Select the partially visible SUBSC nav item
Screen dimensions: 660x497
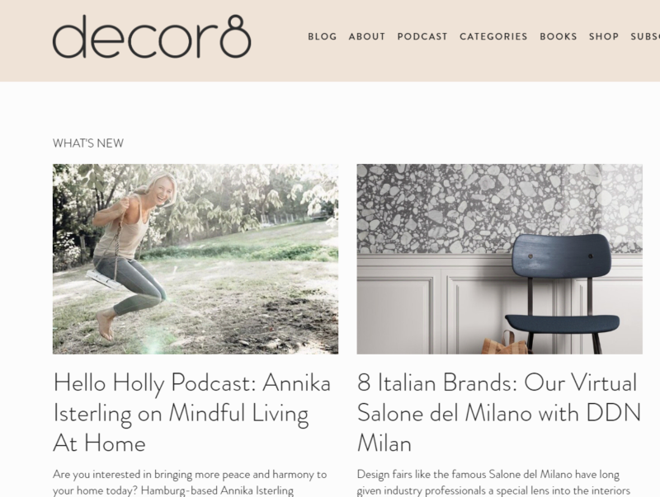pos(645,36)
